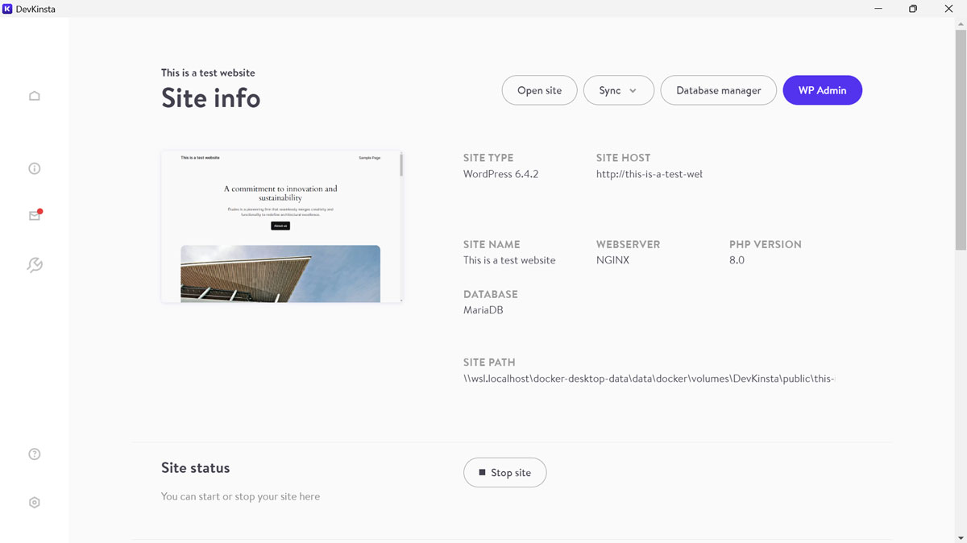
Task: Click the DevKinsta logo in title bar
Action: click(7, 9)
